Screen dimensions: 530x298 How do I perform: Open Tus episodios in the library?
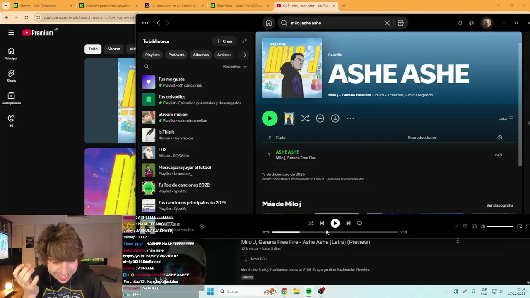195,100
